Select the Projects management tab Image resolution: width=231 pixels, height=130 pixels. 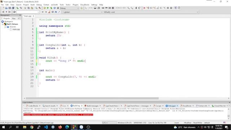click(x=6, y=18)
